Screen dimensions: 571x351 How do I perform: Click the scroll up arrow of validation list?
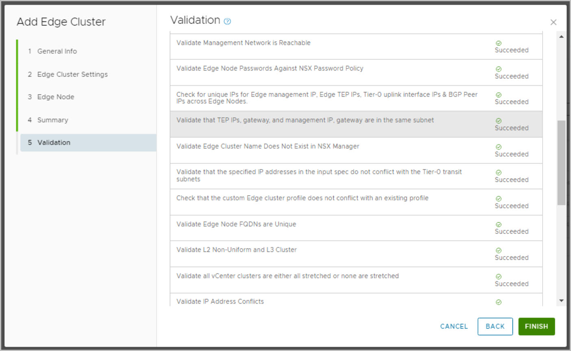click(x=561, y=37)
